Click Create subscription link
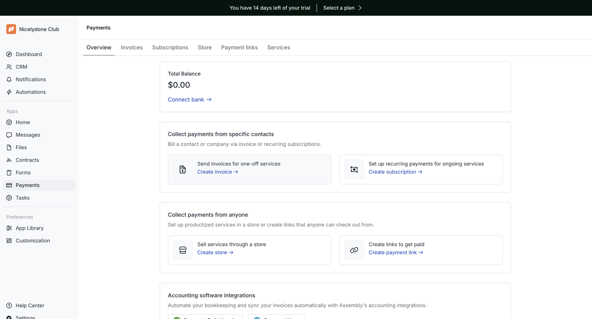This screenshot has height=319, width=592. pos(395,172)
